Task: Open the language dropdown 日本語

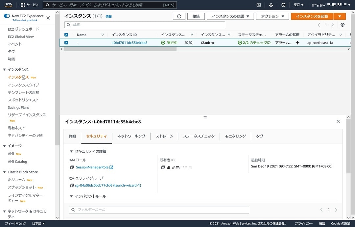Action: (38, 223)
